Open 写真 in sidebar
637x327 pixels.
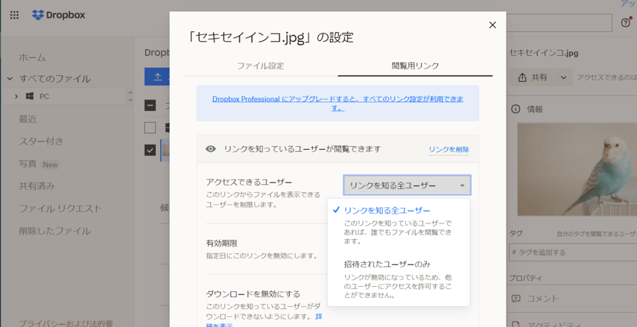[x=28, y=164]
